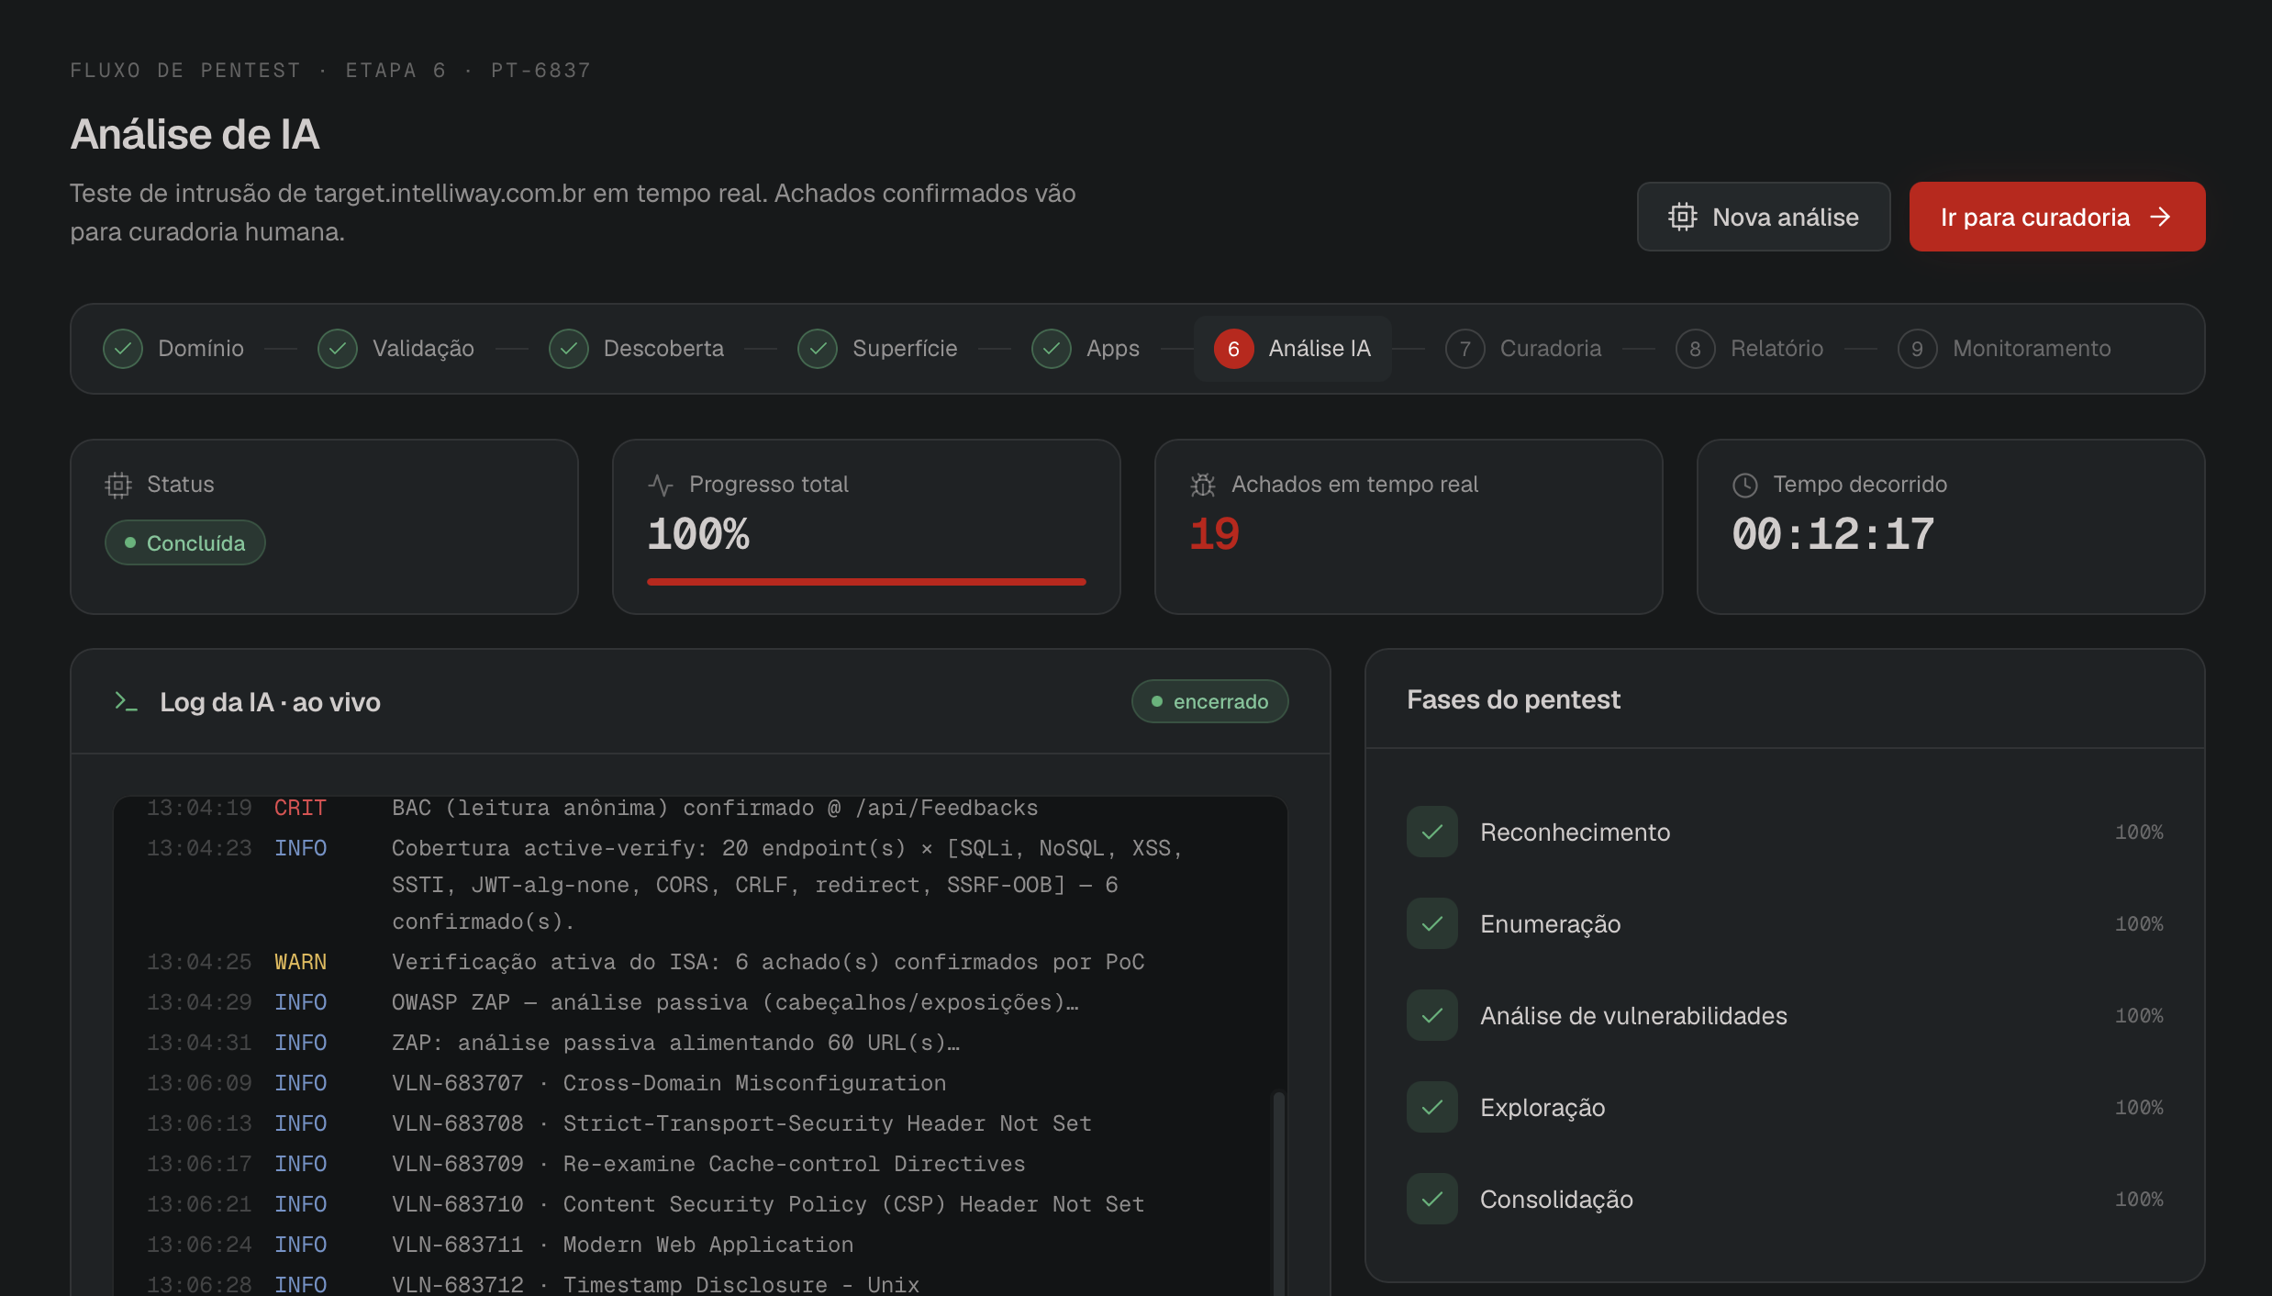This screenshot has width=2272, height=1296.
Task: Open the Domínio step
Action: [174, 349]
